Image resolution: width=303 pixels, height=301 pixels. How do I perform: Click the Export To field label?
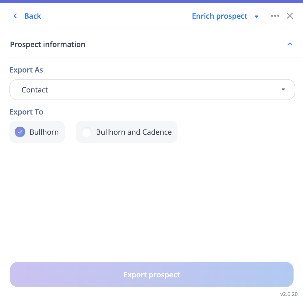pos(26,112)
